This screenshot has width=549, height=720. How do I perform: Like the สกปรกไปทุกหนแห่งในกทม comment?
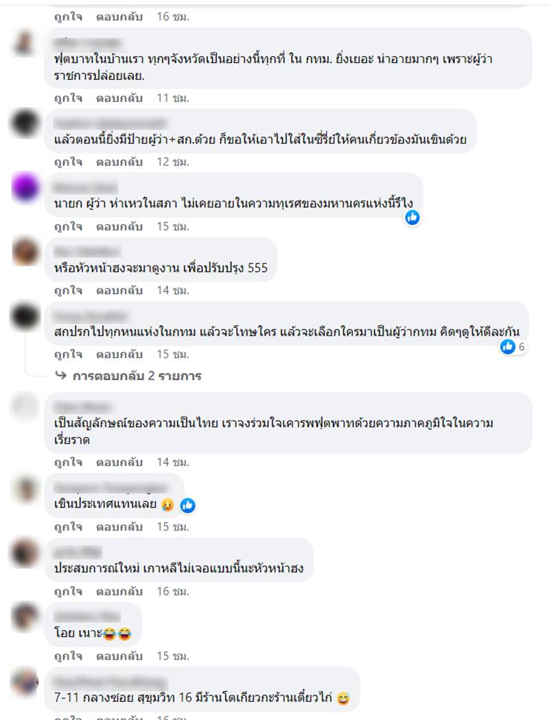[68, 354]
